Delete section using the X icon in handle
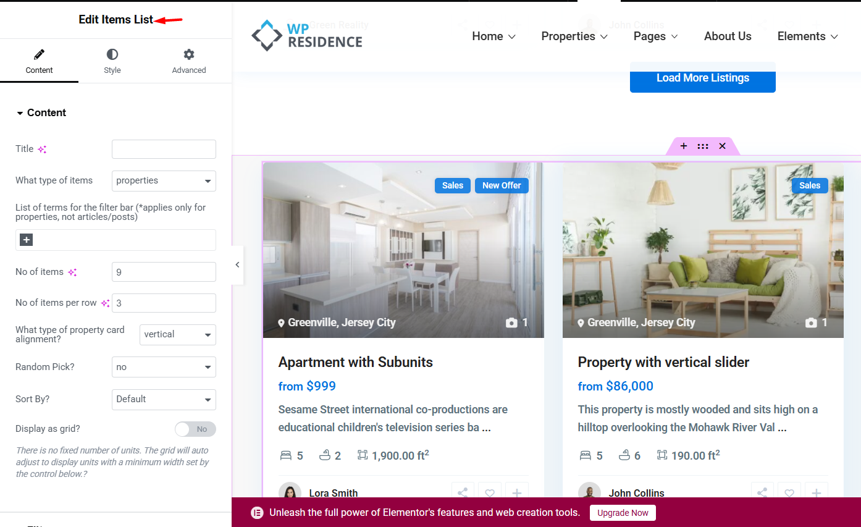Viewport: 861px width, 527px height. [x=722, y=146]
